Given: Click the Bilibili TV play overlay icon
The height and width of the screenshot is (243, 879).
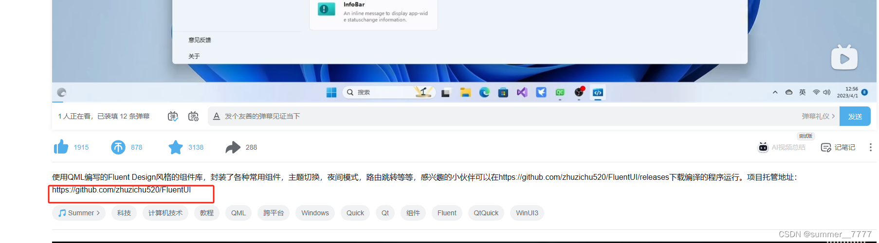Looking at the screenshot, I should tap(844, 58).
